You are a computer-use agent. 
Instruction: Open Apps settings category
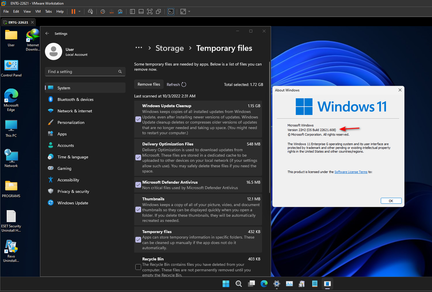85,134
